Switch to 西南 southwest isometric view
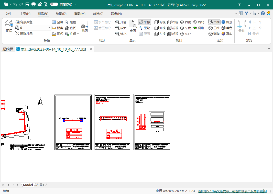 pyautogui.click(x=185, y=22)
